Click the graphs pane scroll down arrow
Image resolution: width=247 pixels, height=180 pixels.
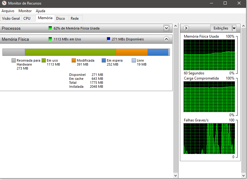coord(243,175)
